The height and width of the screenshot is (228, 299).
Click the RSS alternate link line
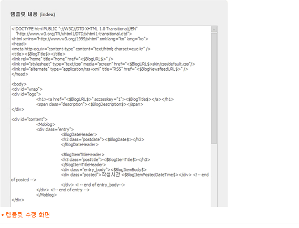click(100, 69)
